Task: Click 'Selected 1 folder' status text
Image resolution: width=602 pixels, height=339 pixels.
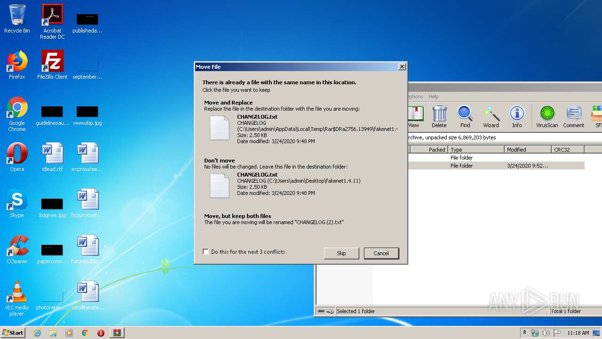Action: [356, 311]
